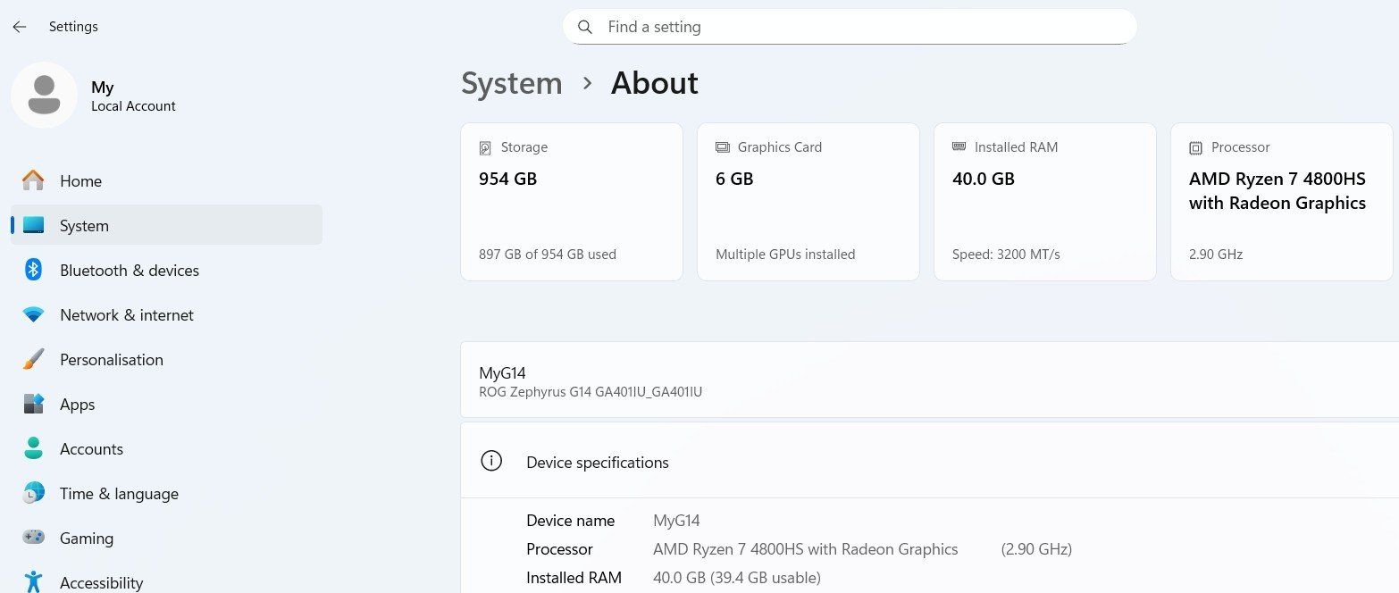The width and height of the screenshot is (1399, 593).
Task: Open Personalisation settings
Action: click(x=166, y=359)
